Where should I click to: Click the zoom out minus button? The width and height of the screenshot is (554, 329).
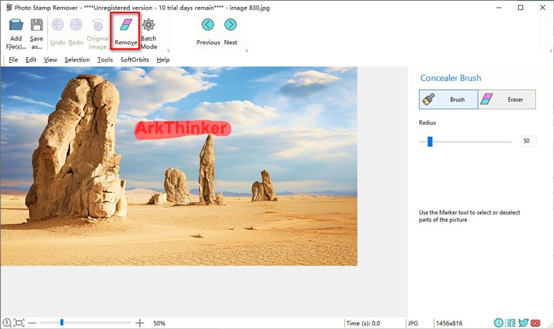point(32,323)
